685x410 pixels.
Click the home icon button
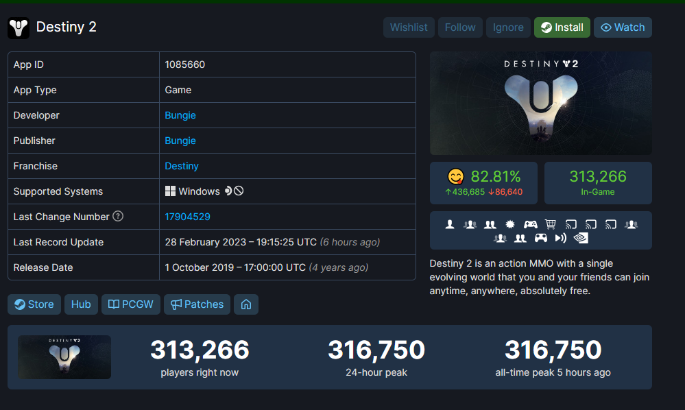click(x=245, y=304)
